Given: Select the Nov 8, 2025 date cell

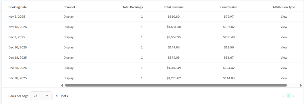Looking at the screenshot, I should click(x=17, y=17).
